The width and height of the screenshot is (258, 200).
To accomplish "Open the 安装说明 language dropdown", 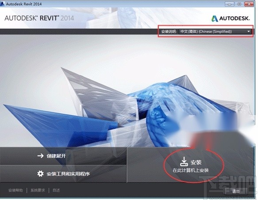I will click(x=215, y=31).
